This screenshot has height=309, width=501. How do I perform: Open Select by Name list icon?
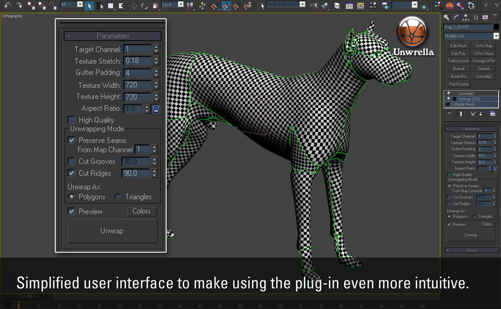pos(100,6)
